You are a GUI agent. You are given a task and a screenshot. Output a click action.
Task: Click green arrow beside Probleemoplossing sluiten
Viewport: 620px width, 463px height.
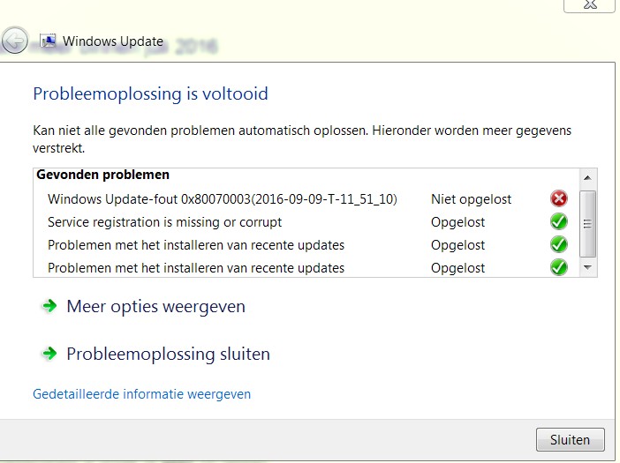pos(49,354)
